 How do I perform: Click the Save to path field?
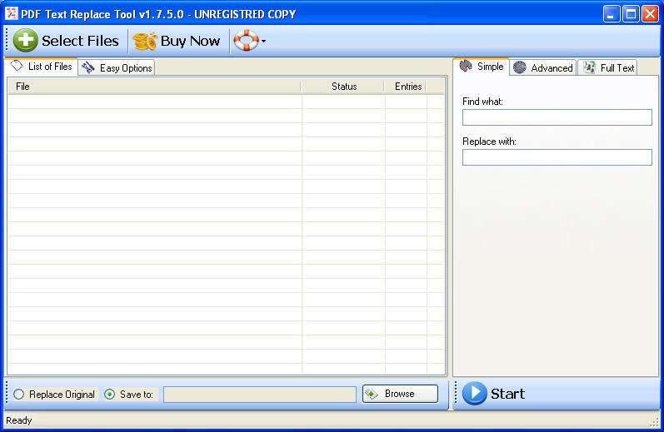pos(260,395)
